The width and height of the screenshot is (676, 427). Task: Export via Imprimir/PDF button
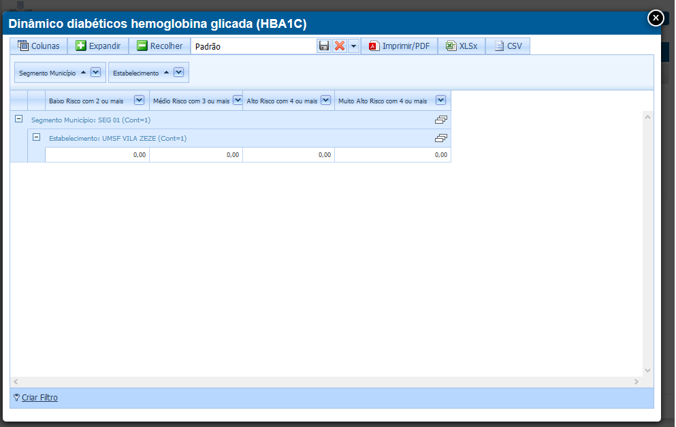399,46
